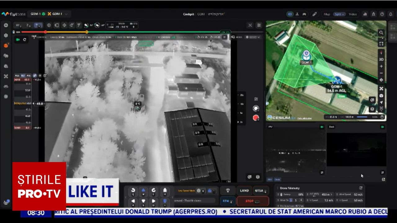
Task: Select the FPV tab below the feeds
Action: tap(270, 179)
